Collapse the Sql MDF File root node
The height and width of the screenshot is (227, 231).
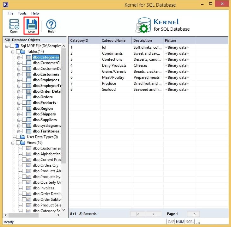tap(7, 46)
